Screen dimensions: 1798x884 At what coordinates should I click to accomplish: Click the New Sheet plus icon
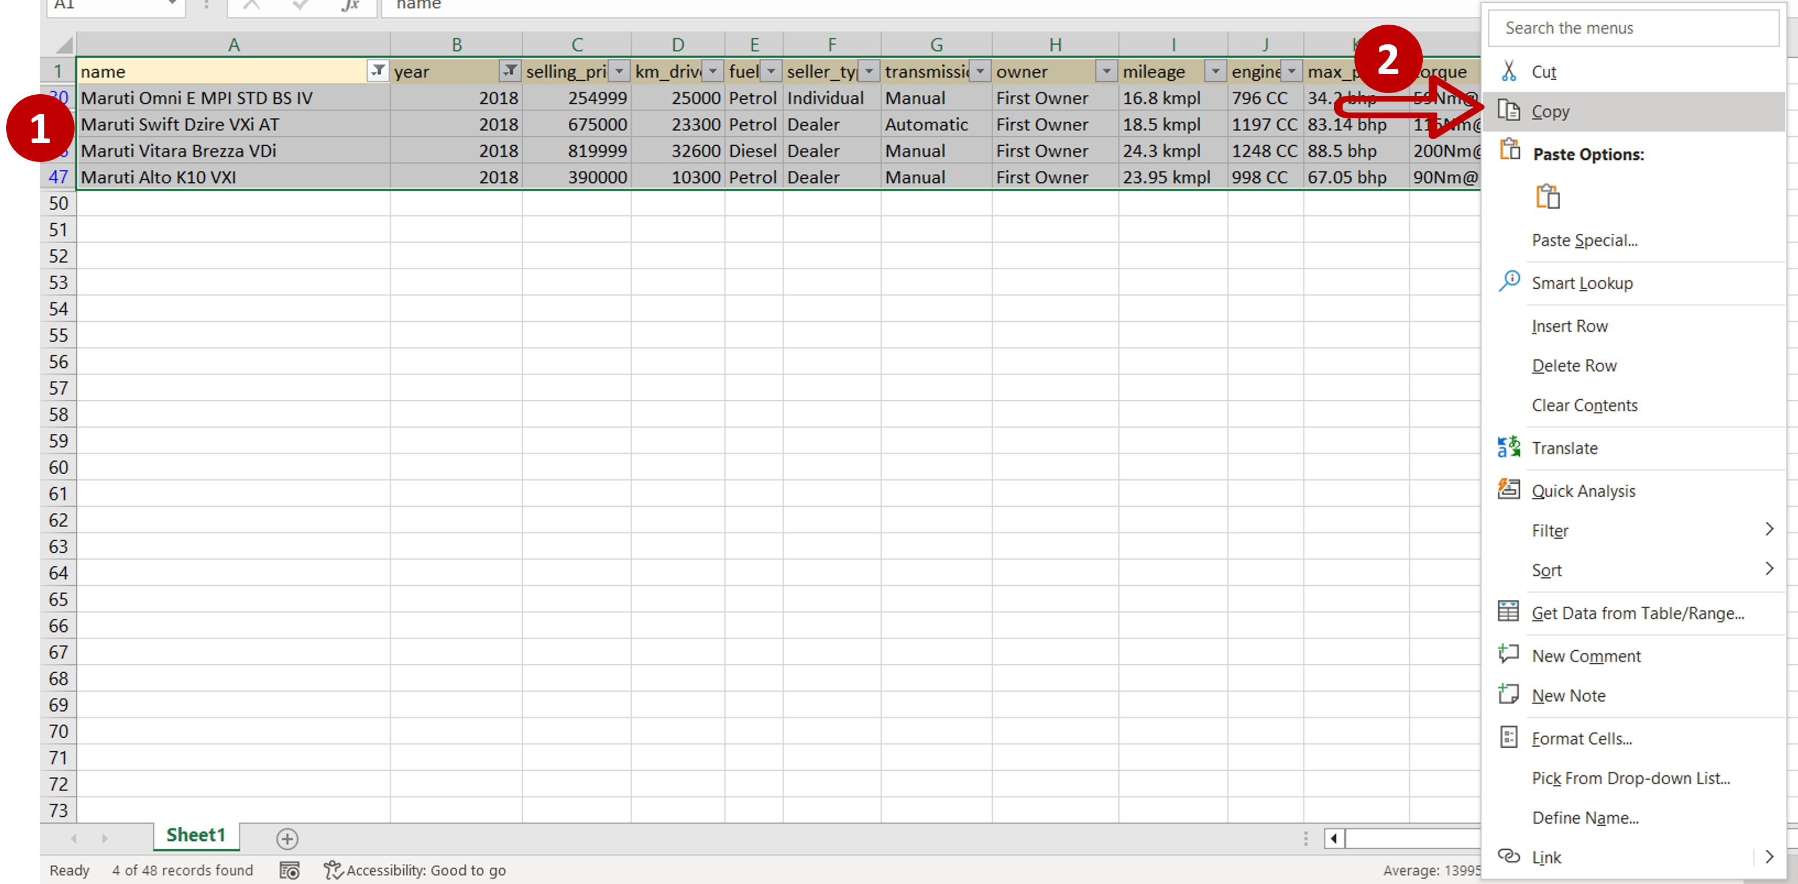coord(287,838)
